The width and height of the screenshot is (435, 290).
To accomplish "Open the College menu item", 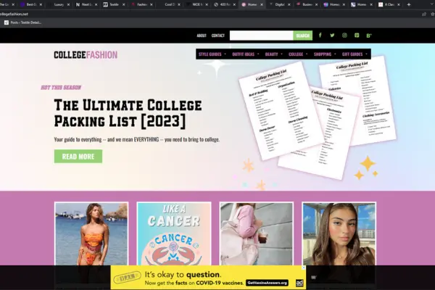I will (x=297, y=54).
